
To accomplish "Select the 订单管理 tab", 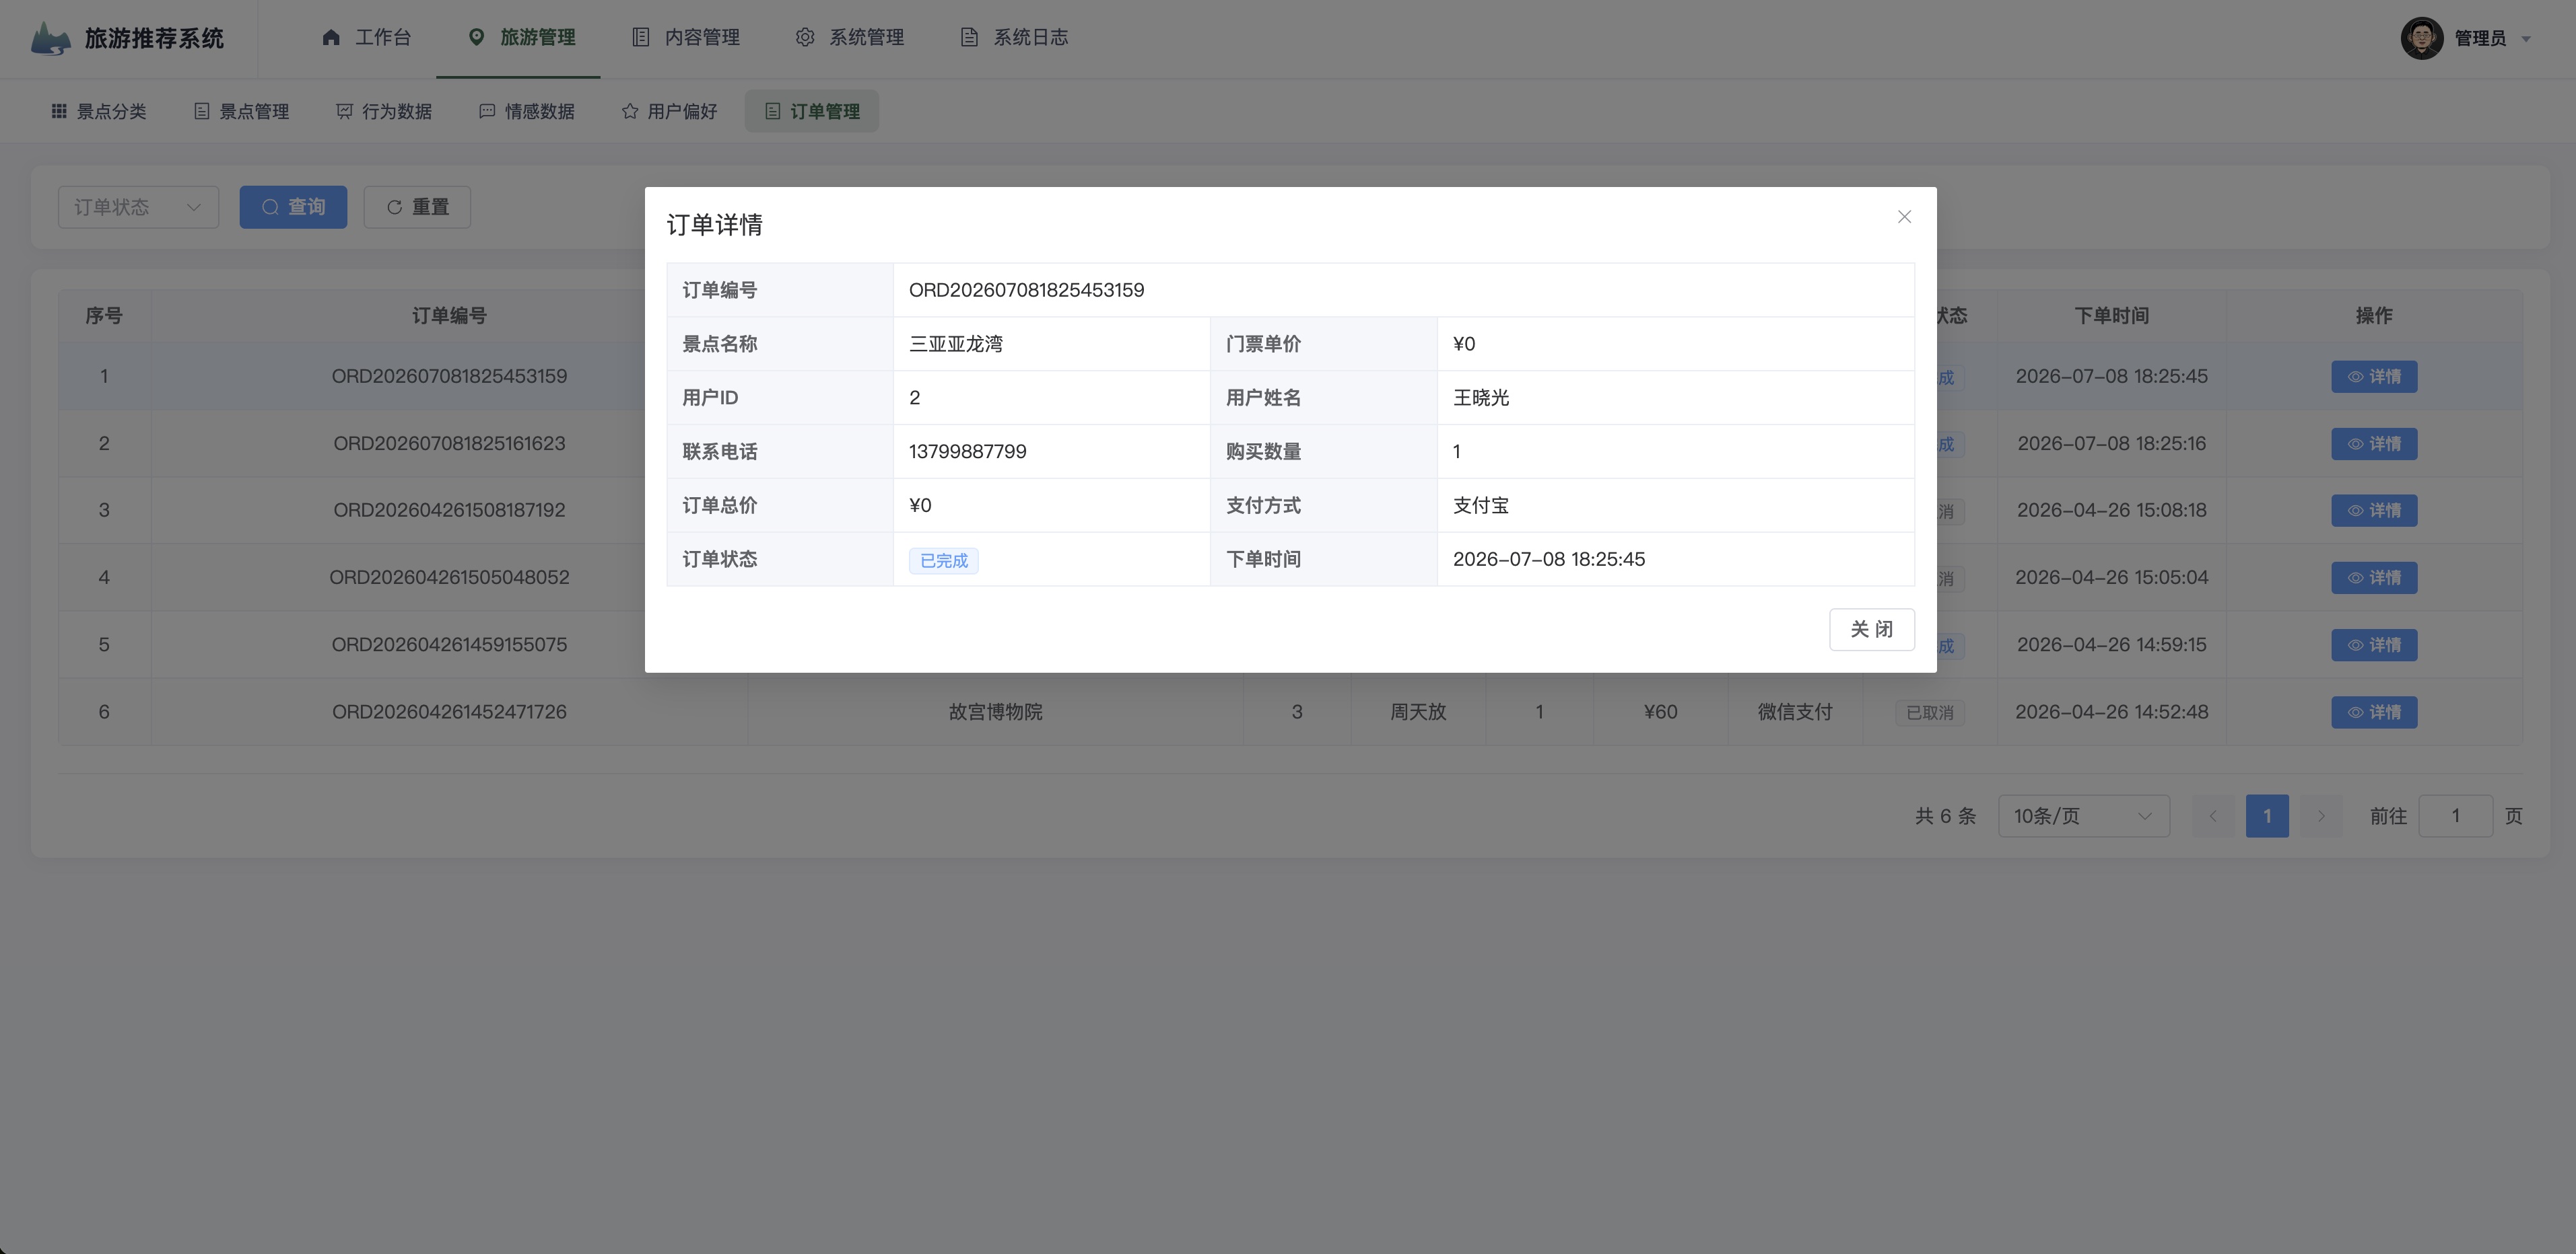I will pos(812,111).
